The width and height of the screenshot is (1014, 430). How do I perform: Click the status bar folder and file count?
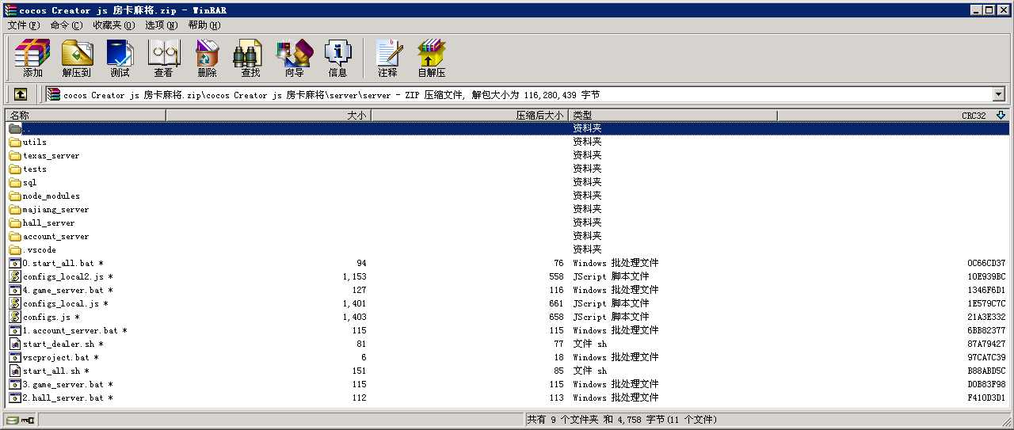(x=622, y=420)
